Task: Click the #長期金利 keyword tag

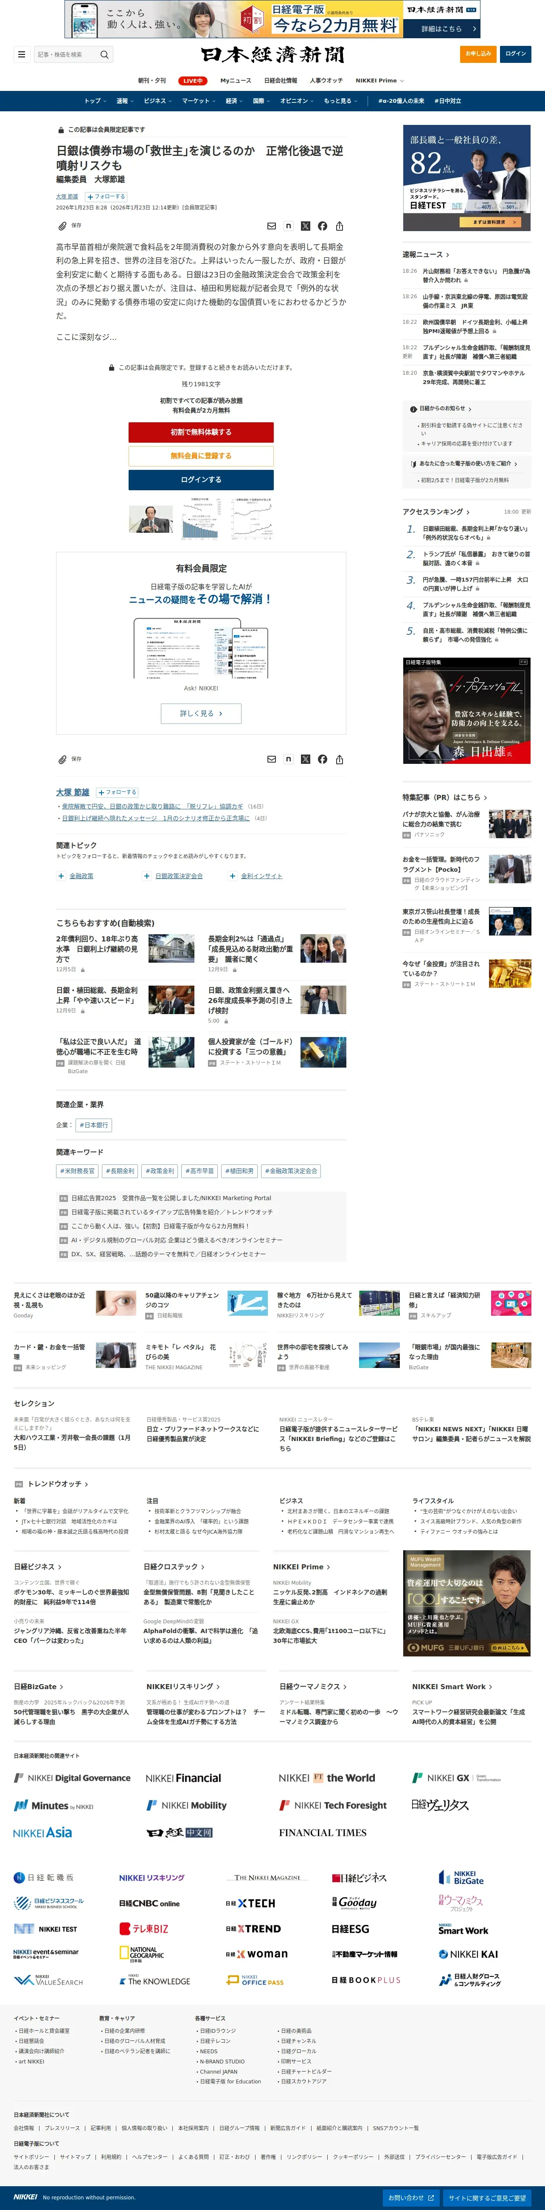Action: tap(120, 1170)
